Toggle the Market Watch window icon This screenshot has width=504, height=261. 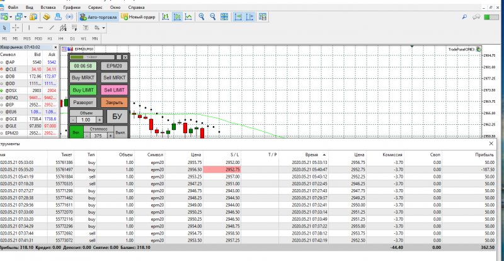33,17
